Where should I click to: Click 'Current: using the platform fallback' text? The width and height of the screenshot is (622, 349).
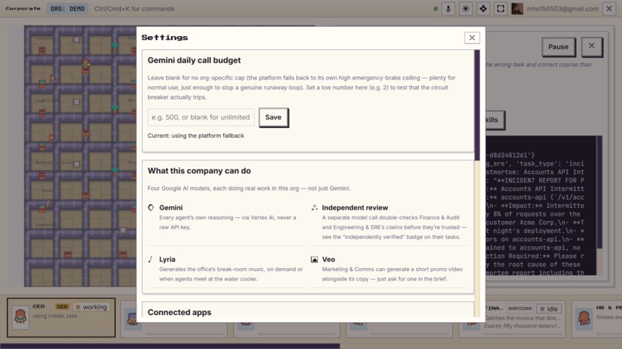pos(196,136)
